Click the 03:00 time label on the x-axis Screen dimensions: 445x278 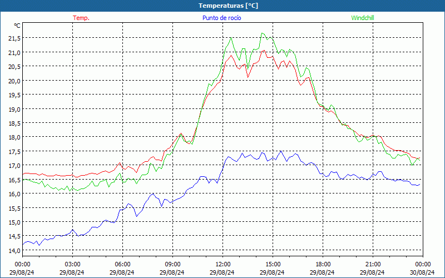coord(73,265)
